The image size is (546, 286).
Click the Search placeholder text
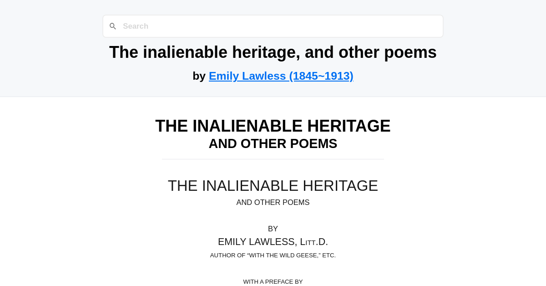pyautogui.click(x=135, y=26)
